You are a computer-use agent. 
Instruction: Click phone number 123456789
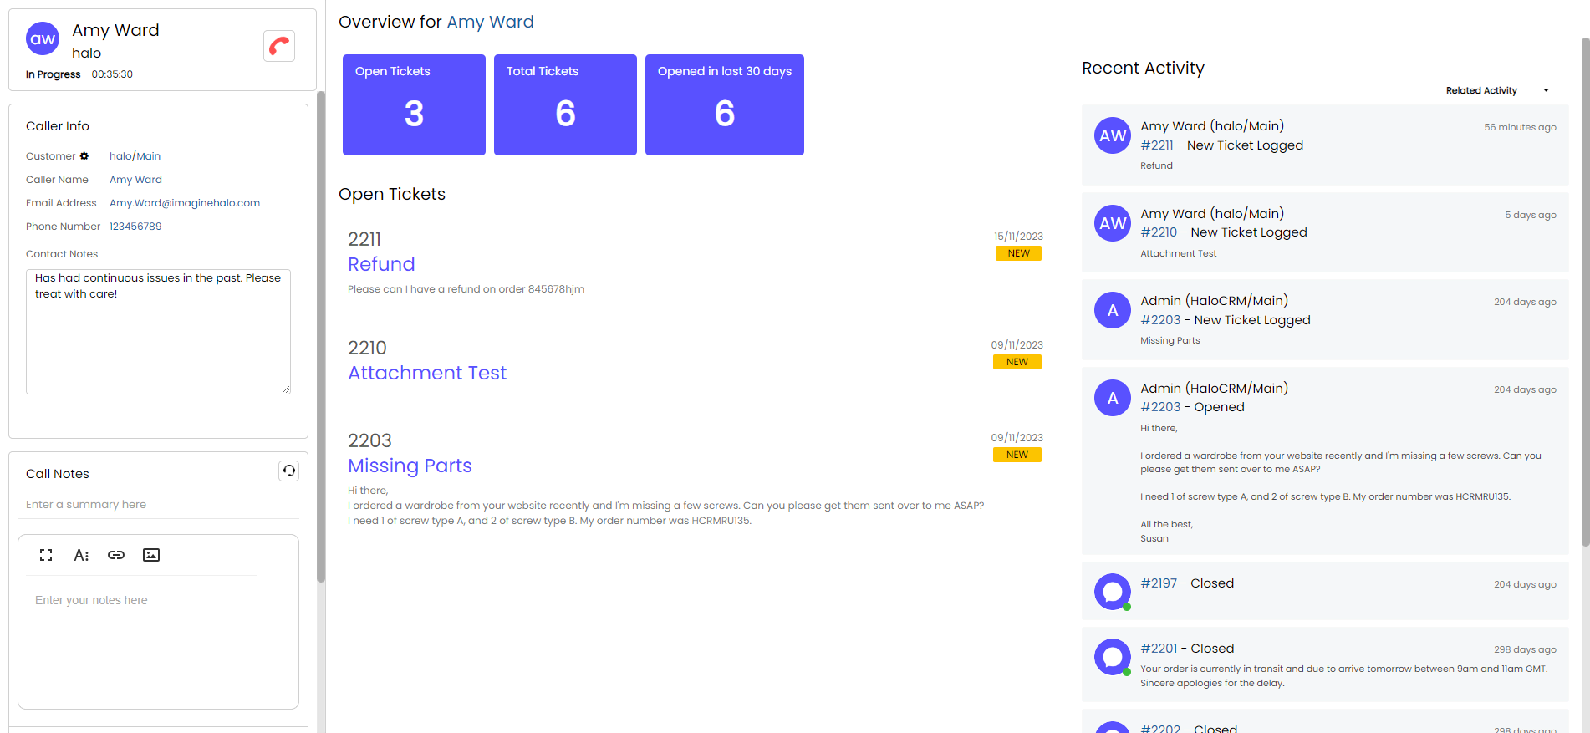click(135, 227)
